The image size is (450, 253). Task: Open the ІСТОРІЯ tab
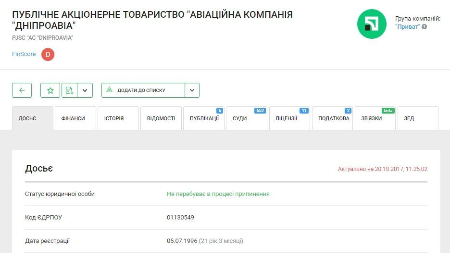[x=118, y=118]
